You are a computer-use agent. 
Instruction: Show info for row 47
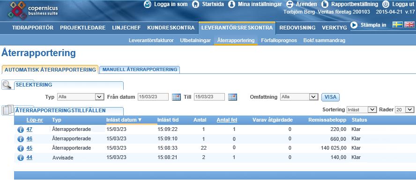click(21, 130)
